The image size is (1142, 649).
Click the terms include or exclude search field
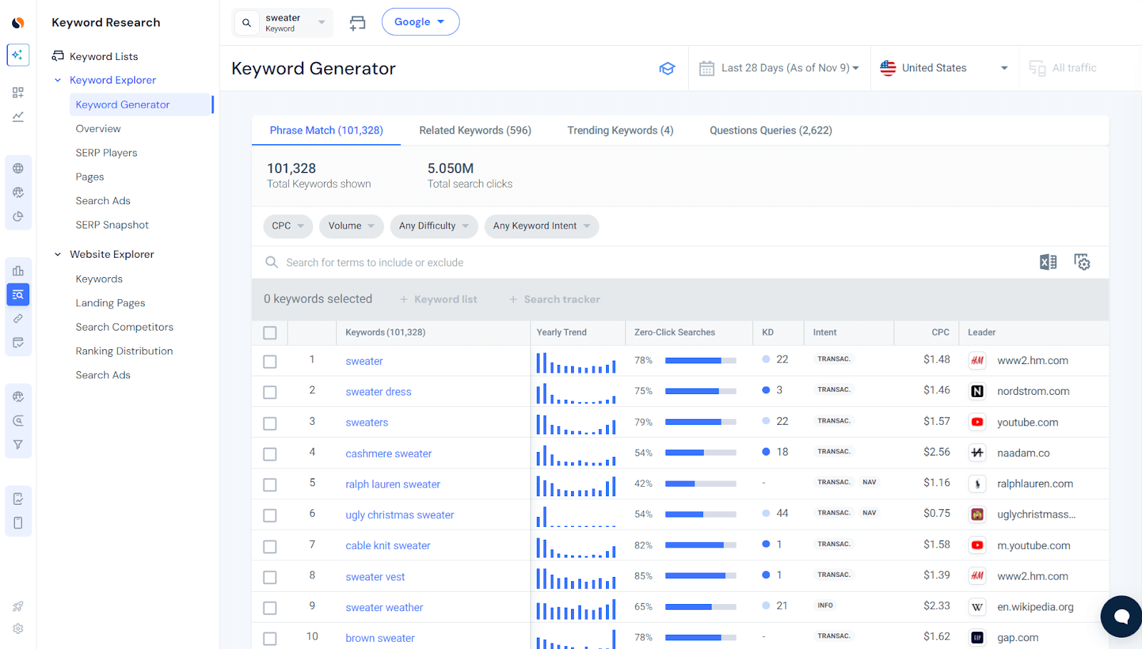pos(428,262)
